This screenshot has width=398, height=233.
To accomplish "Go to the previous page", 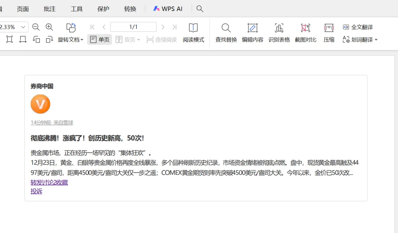I will click(104, 27).
